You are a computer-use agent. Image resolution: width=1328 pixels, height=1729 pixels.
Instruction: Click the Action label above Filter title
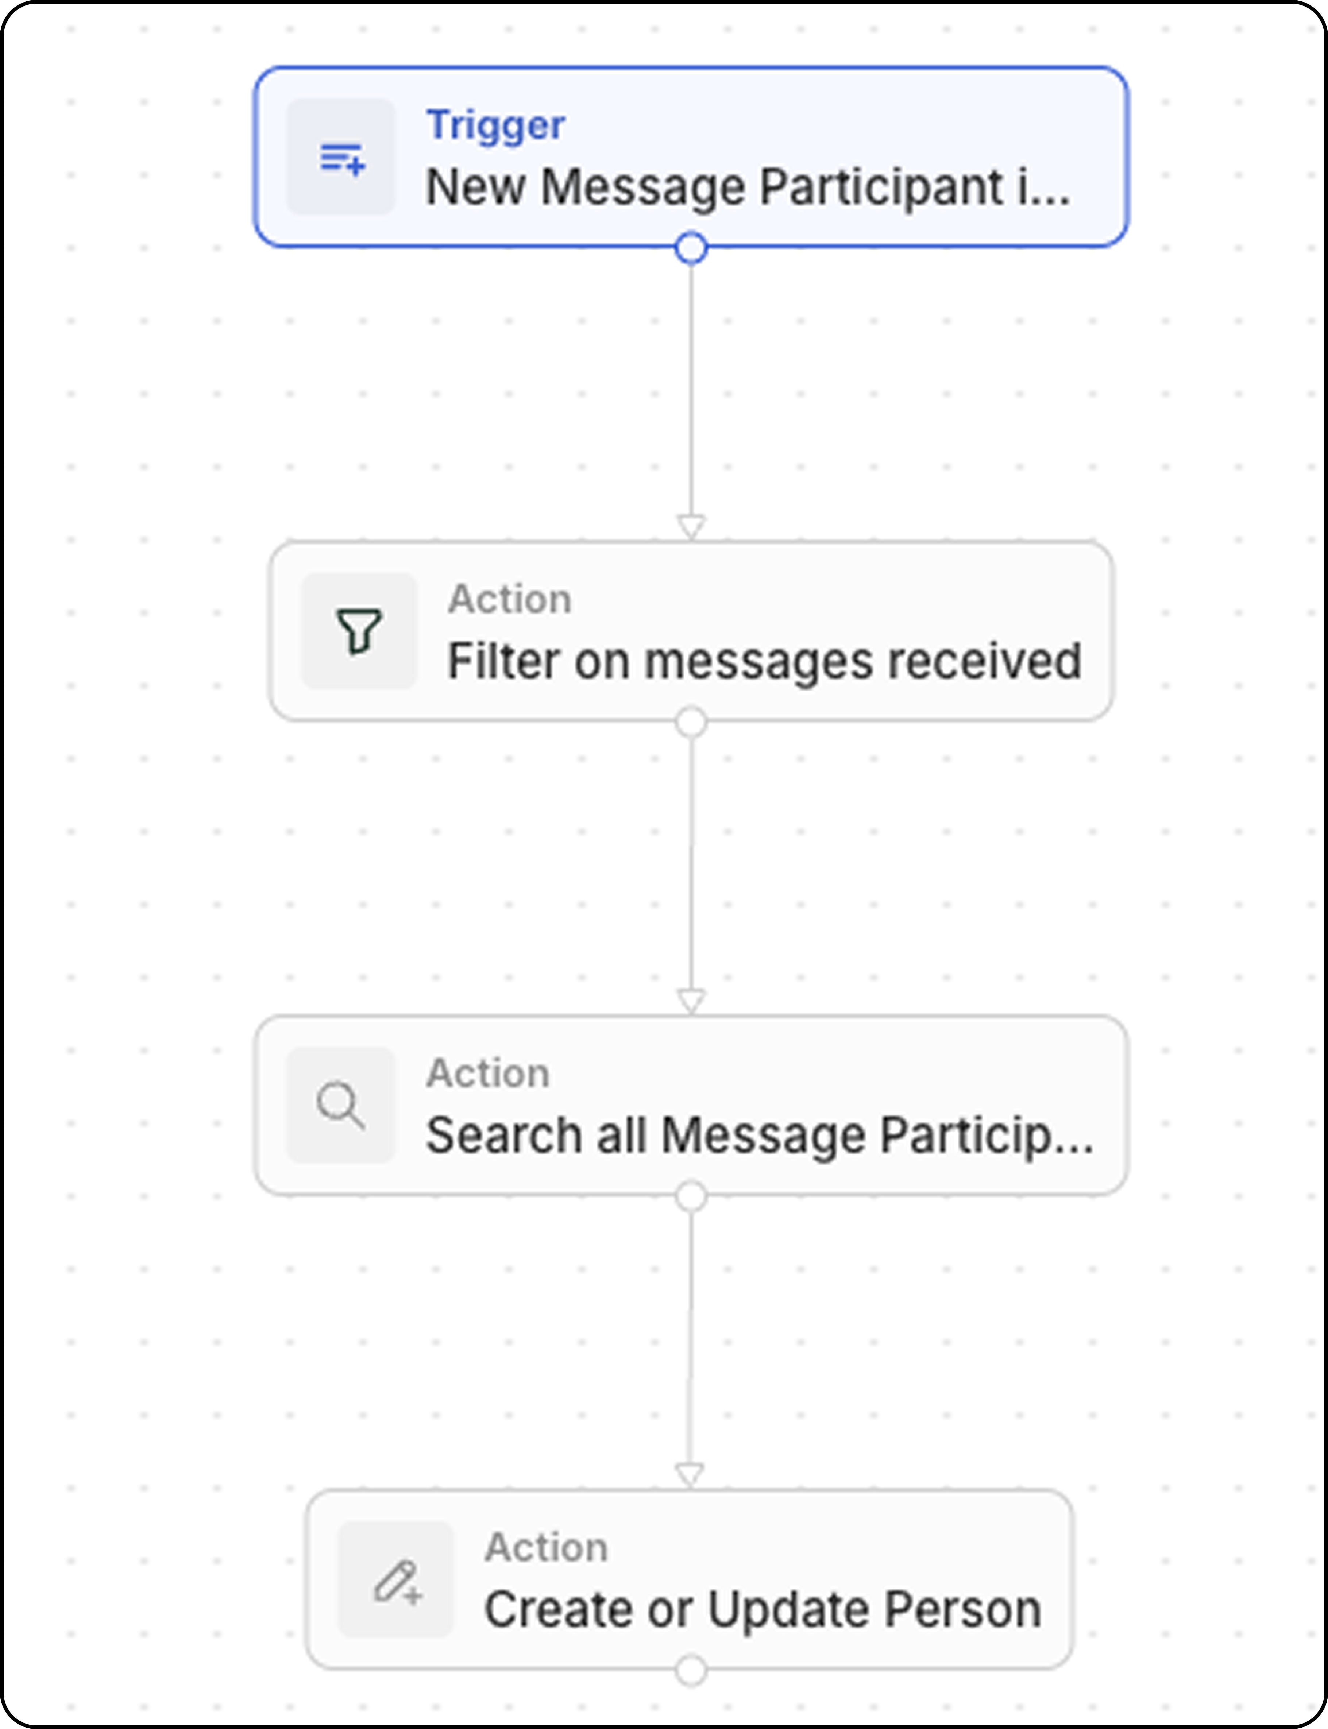(x=510, y=599)
